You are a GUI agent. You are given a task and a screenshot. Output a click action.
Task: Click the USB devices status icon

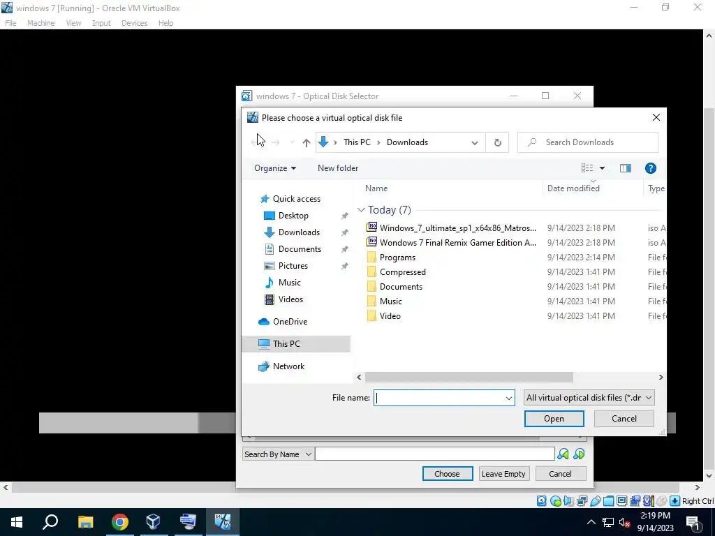click(x=595, y=501)
